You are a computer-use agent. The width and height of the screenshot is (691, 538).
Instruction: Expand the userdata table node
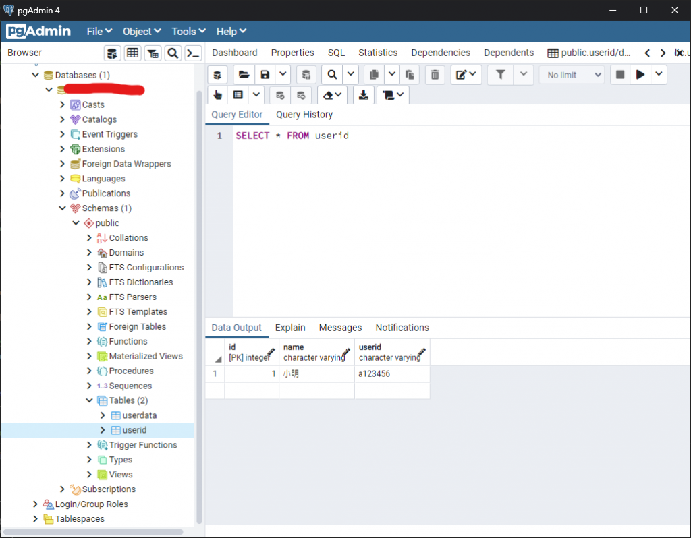103,415
